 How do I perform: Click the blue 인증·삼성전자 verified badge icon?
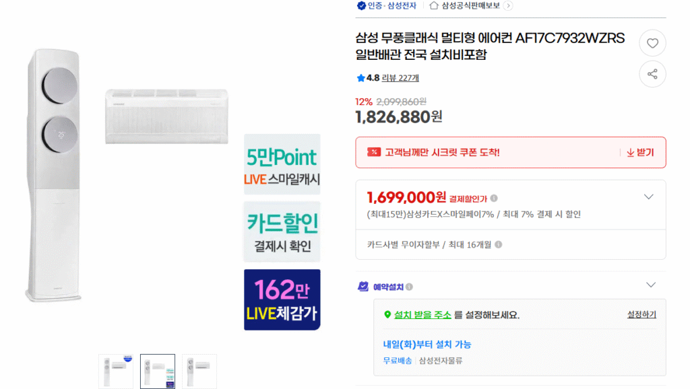pyautogui.click(x=361, y=6)
